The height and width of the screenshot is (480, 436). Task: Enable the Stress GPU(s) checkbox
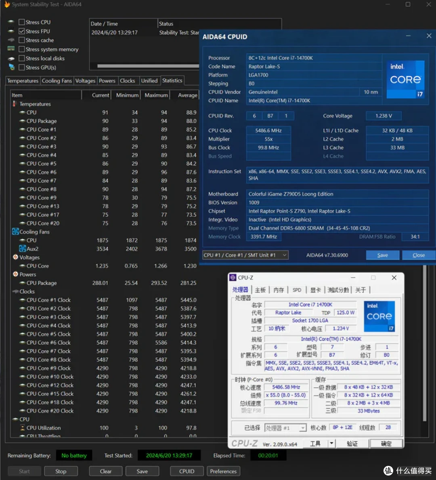coord(22,67)
